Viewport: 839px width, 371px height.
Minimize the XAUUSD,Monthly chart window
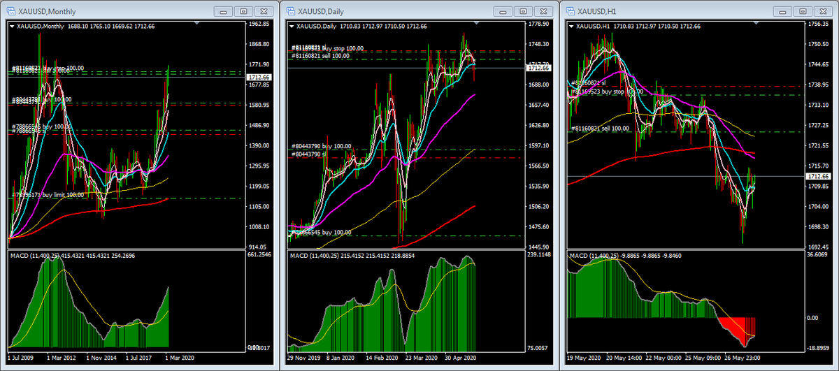point(224,12)
